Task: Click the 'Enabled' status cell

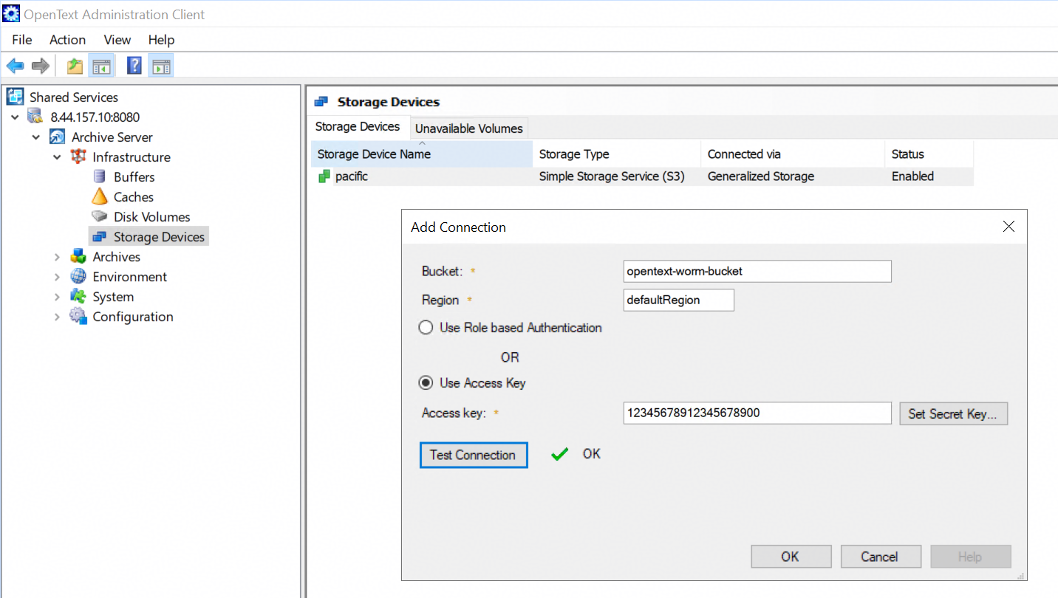Action: pos(912,176)
